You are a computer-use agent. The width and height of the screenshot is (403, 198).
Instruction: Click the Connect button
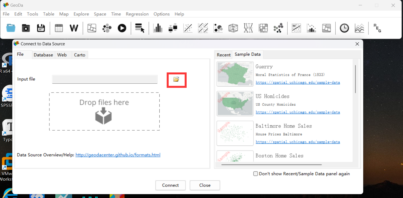171,185
